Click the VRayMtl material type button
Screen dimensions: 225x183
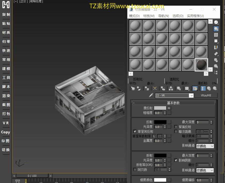click(206, 95)
